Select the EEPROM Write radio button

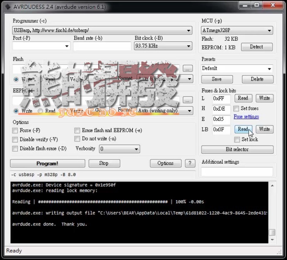click(x=16, y=111)
